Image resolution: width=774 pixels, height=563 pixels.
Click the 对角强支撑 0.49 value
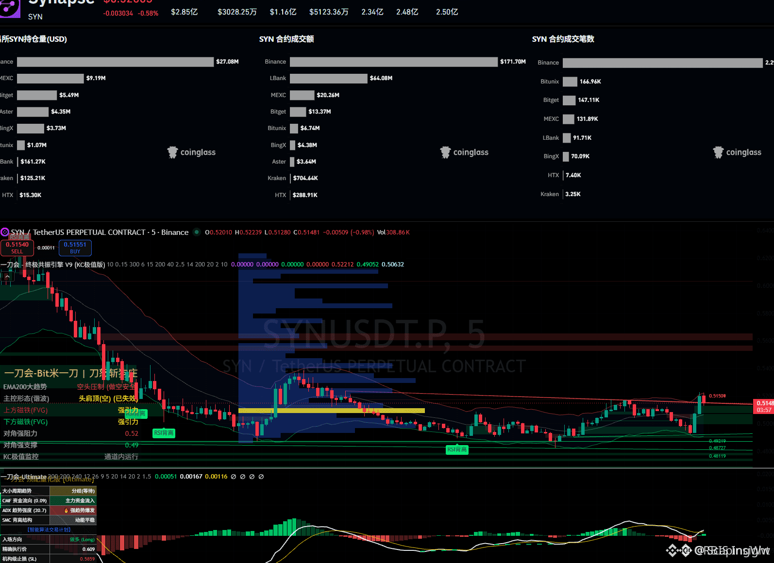tap(132, 445)
